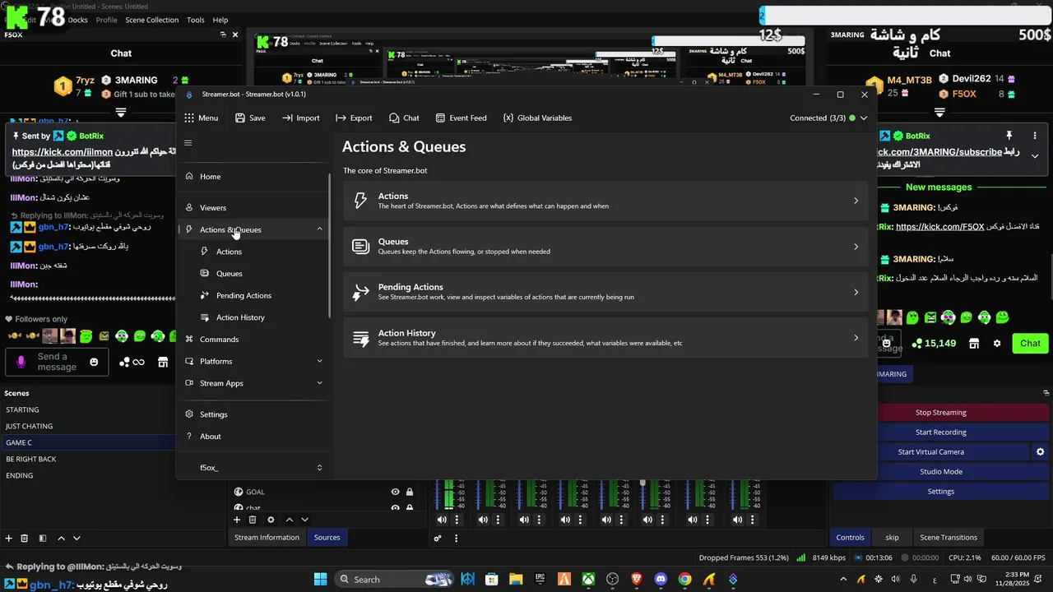Click Start Recording button
The image size is (1053, 592).
click(940, 432)
